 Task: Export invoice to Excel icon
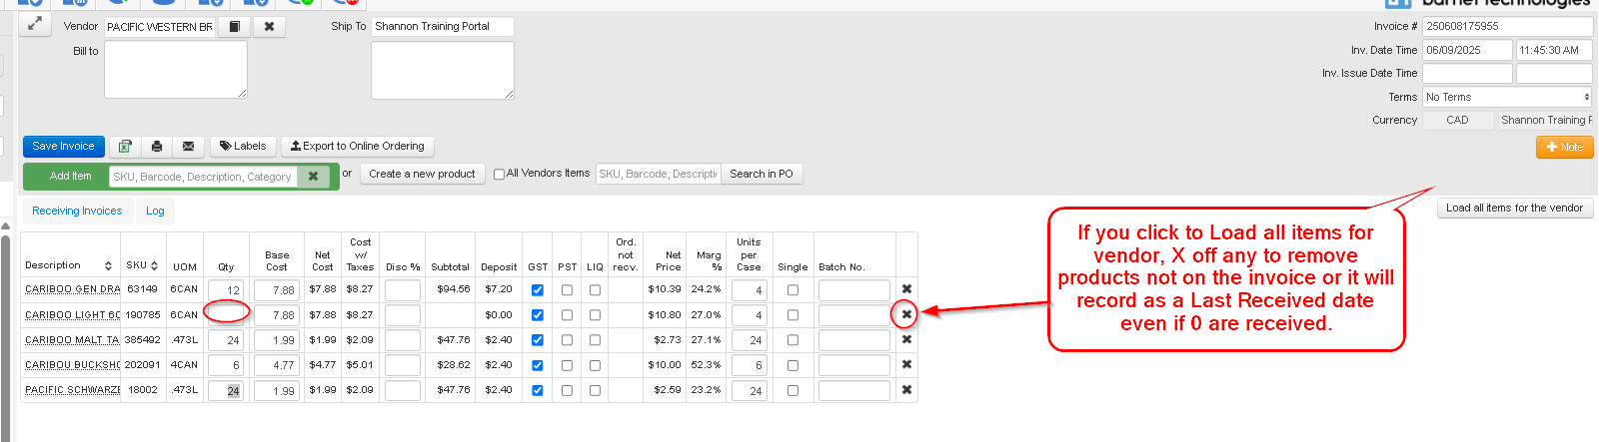pos(125,147)
